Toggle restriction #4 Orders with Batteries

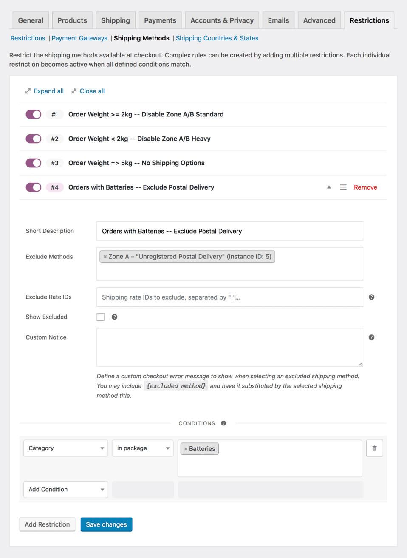click(x=34, y=187)
